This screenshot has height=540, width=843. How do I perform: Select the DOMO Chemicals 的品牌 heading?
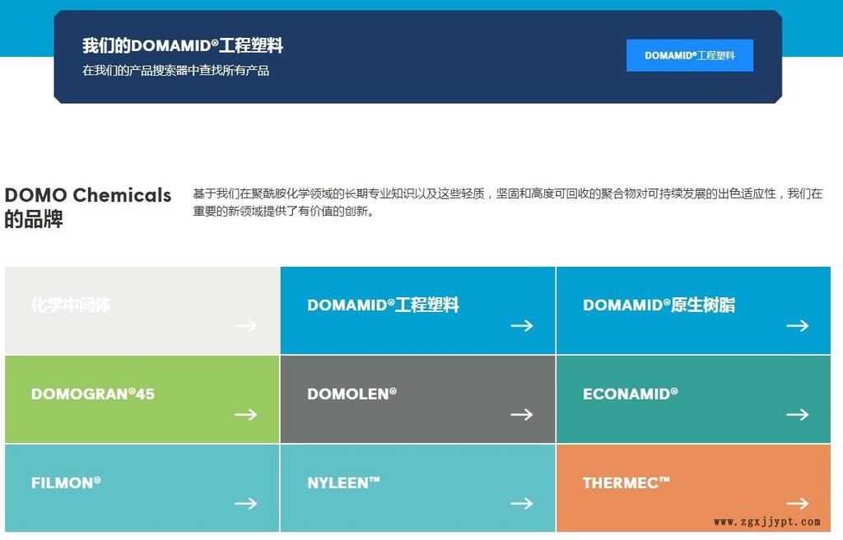(x=87, y=207)
